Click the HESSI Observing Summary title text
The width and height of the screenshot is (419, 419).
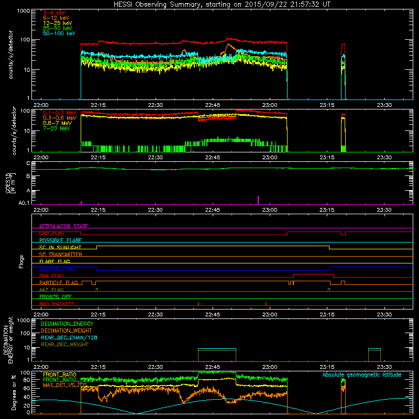(x=222, y=4)
